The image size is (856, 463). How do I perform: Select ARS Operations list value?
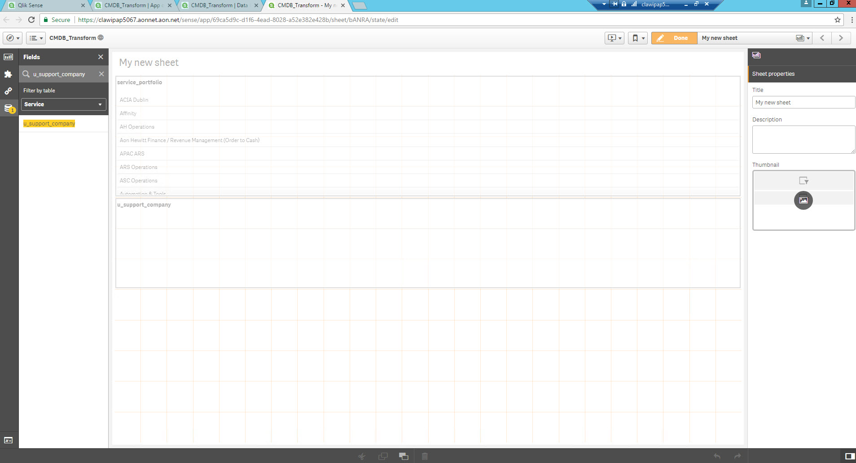[x=427, y=167]
